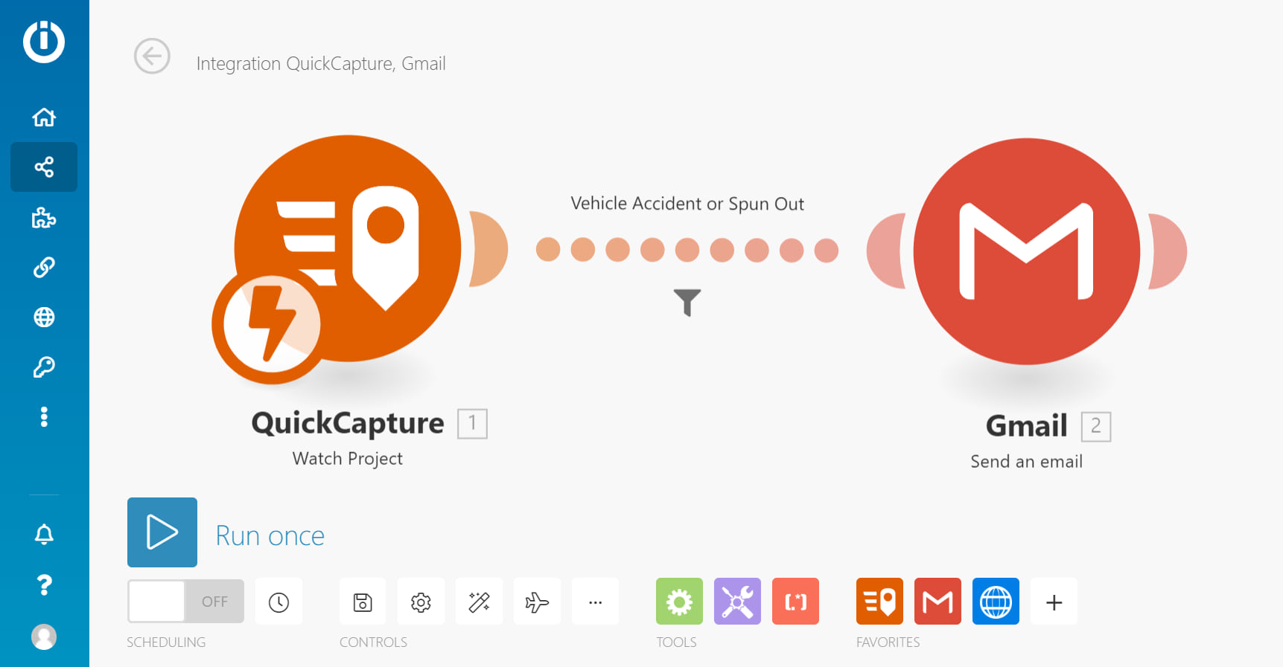Open the Connections link icon in the sidebar
This screenshot has height=667, width=1283.
44,267
